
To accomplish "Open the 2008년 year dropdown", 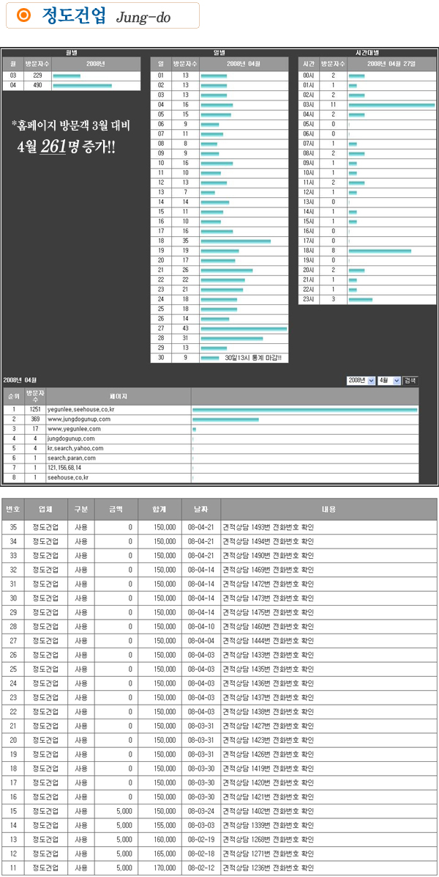I will [361, 381].
